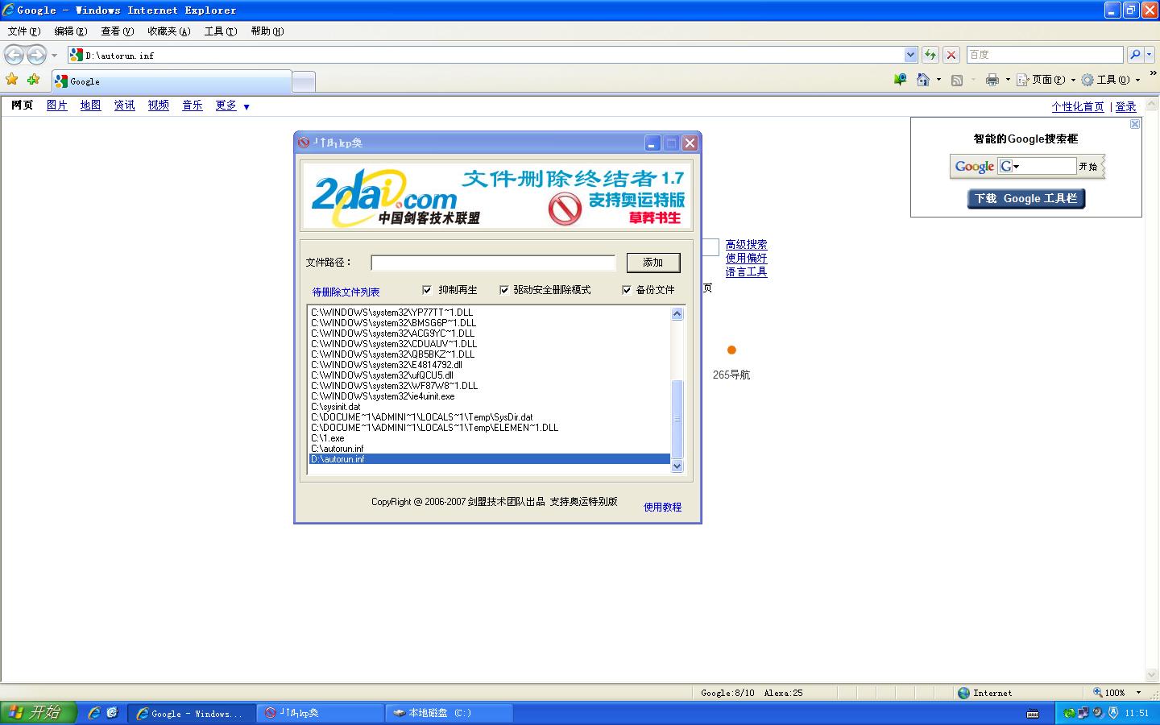1160x725 pixels.
Task: Close the Google toolbar promo box
Action: click(1134, 124)
